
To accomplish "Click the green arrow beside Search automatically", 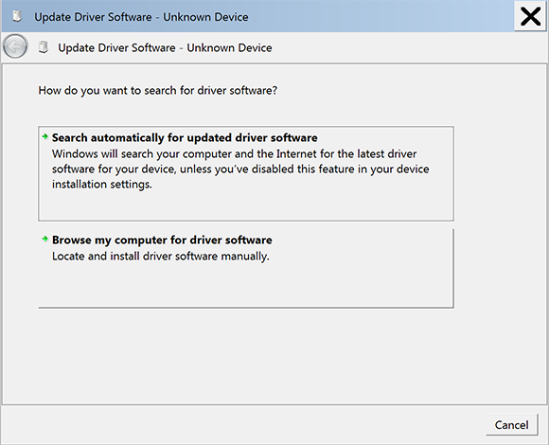I will click(44, 136).
